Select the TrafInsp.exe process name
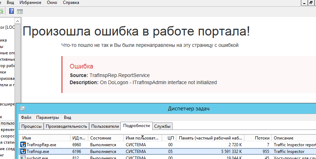Screen dimensions: 316x159 [38, 151]
